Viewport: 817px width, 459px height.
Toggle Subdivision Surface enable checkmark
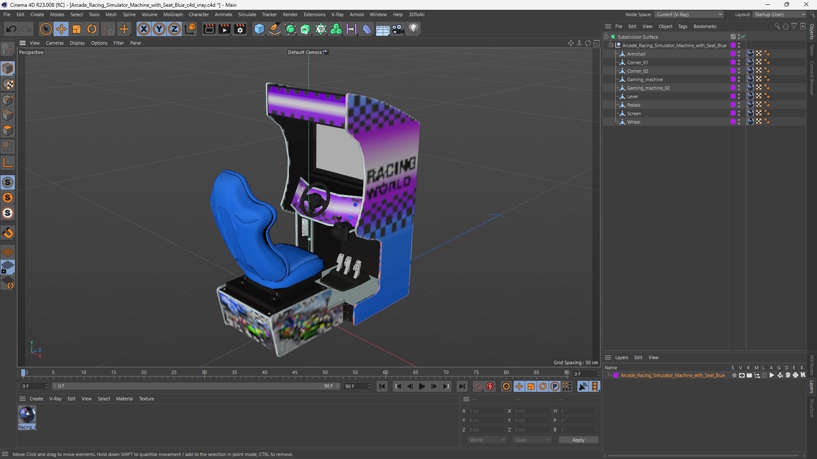click(743, 37)
